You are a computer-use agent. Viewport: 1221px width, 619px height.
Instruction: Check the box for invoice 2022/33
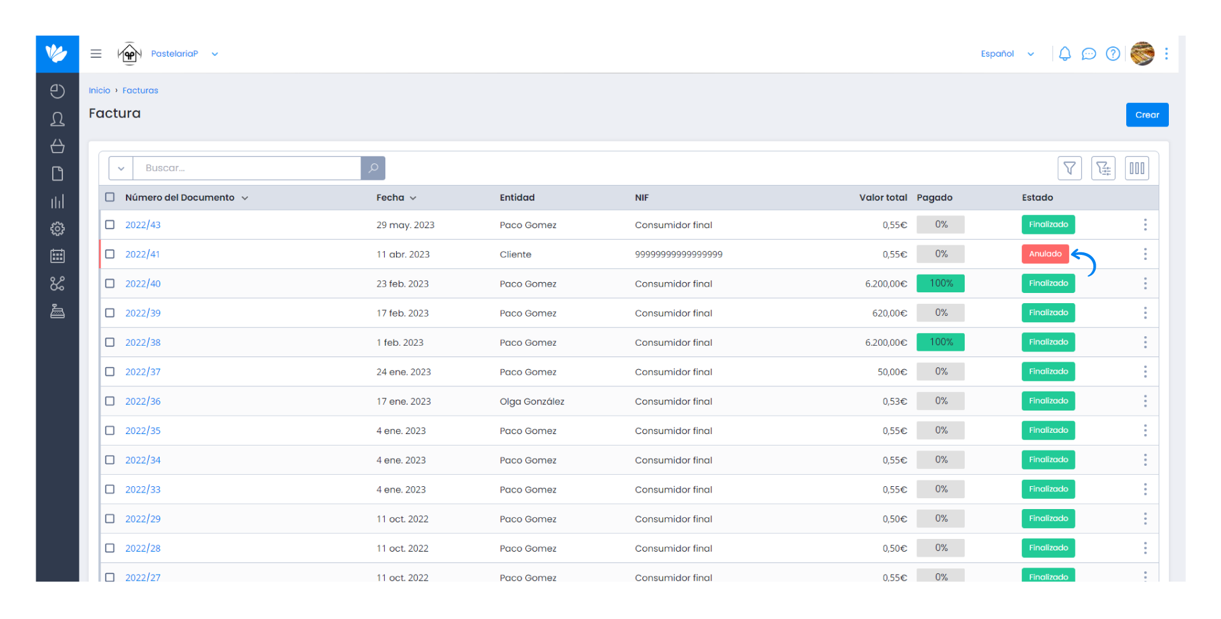pos(110,489)
